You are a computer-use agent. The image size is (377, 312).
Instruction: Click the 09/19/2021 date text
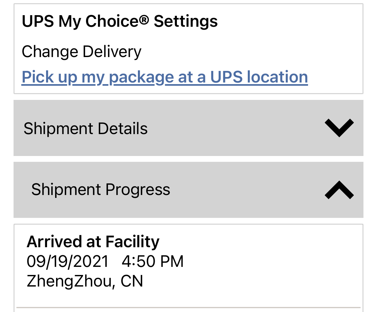click(x=68, y=261)
